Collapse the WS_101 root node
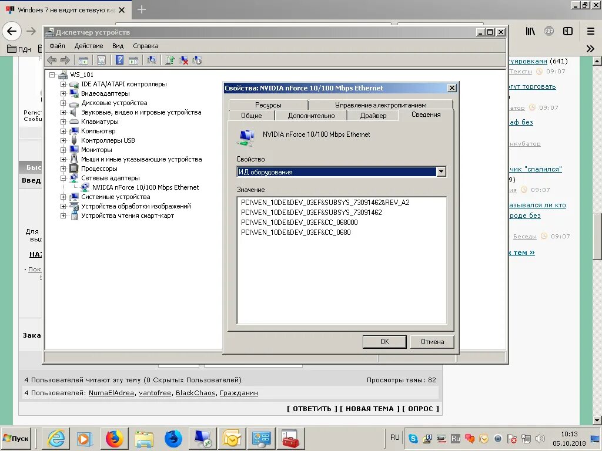Image resolution: width=602 pixels, height=451 pixels. pyautogui.click(x=52, y=75)
